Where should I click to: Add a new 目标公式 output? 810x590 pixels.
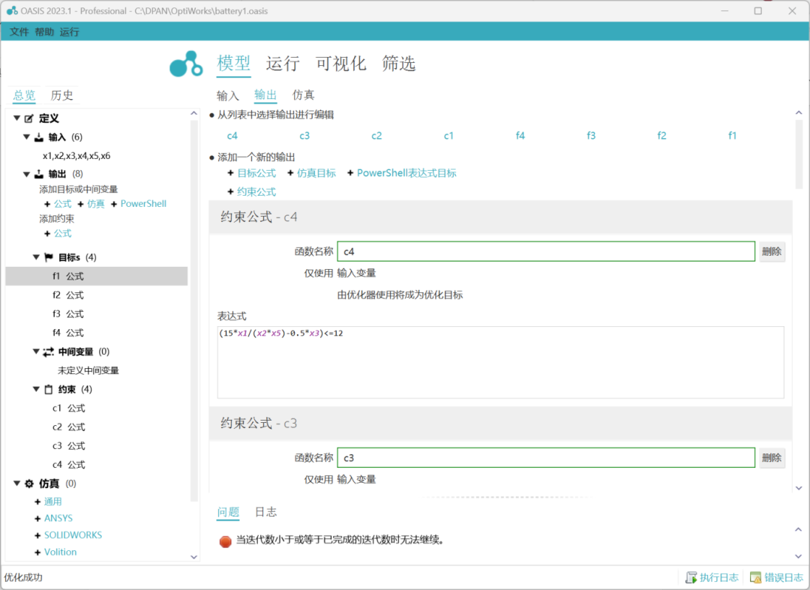pos(256,173)
